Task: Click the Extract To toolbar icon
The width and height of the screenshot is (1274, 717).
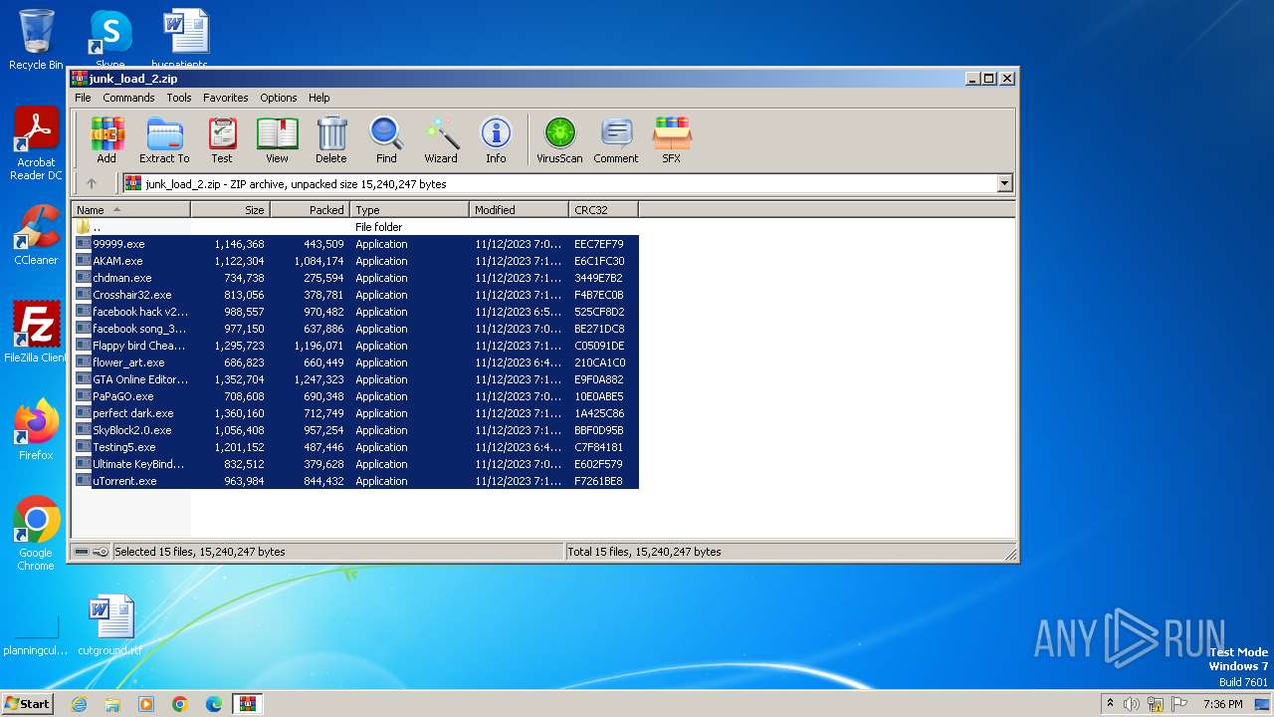Action: coord(164,140)
